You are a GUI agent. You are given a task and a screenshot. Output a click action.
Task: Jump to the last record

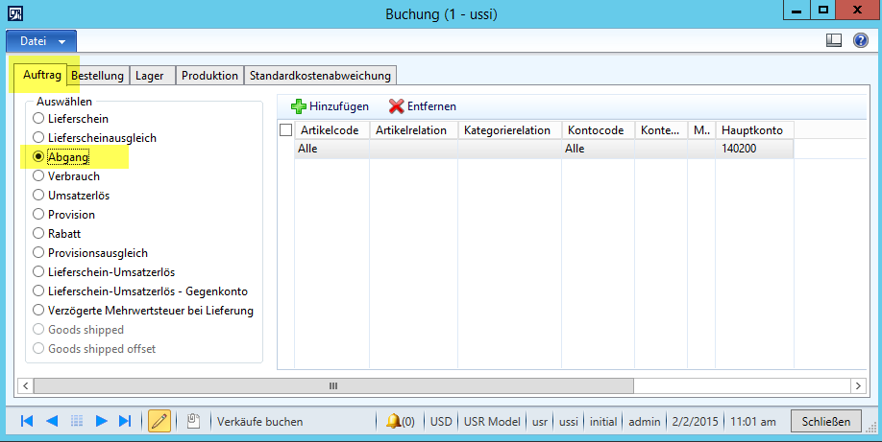(x=125, y=421)
